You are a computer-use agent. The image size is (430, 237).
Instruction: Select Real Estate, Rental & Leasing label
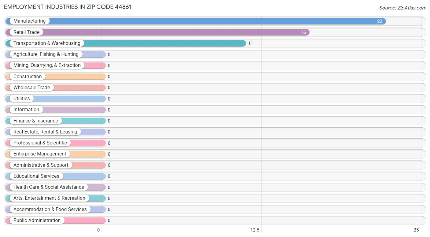tap(45, 132)
